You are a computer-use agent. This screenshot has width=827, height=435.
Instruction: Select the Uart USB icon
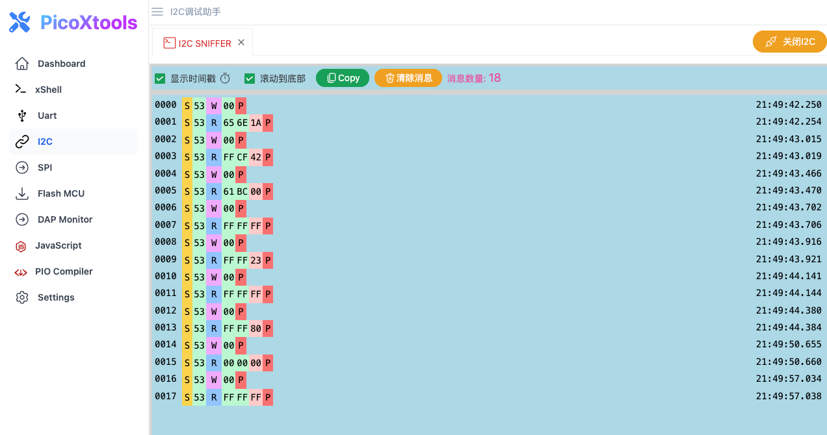point(23,116)
